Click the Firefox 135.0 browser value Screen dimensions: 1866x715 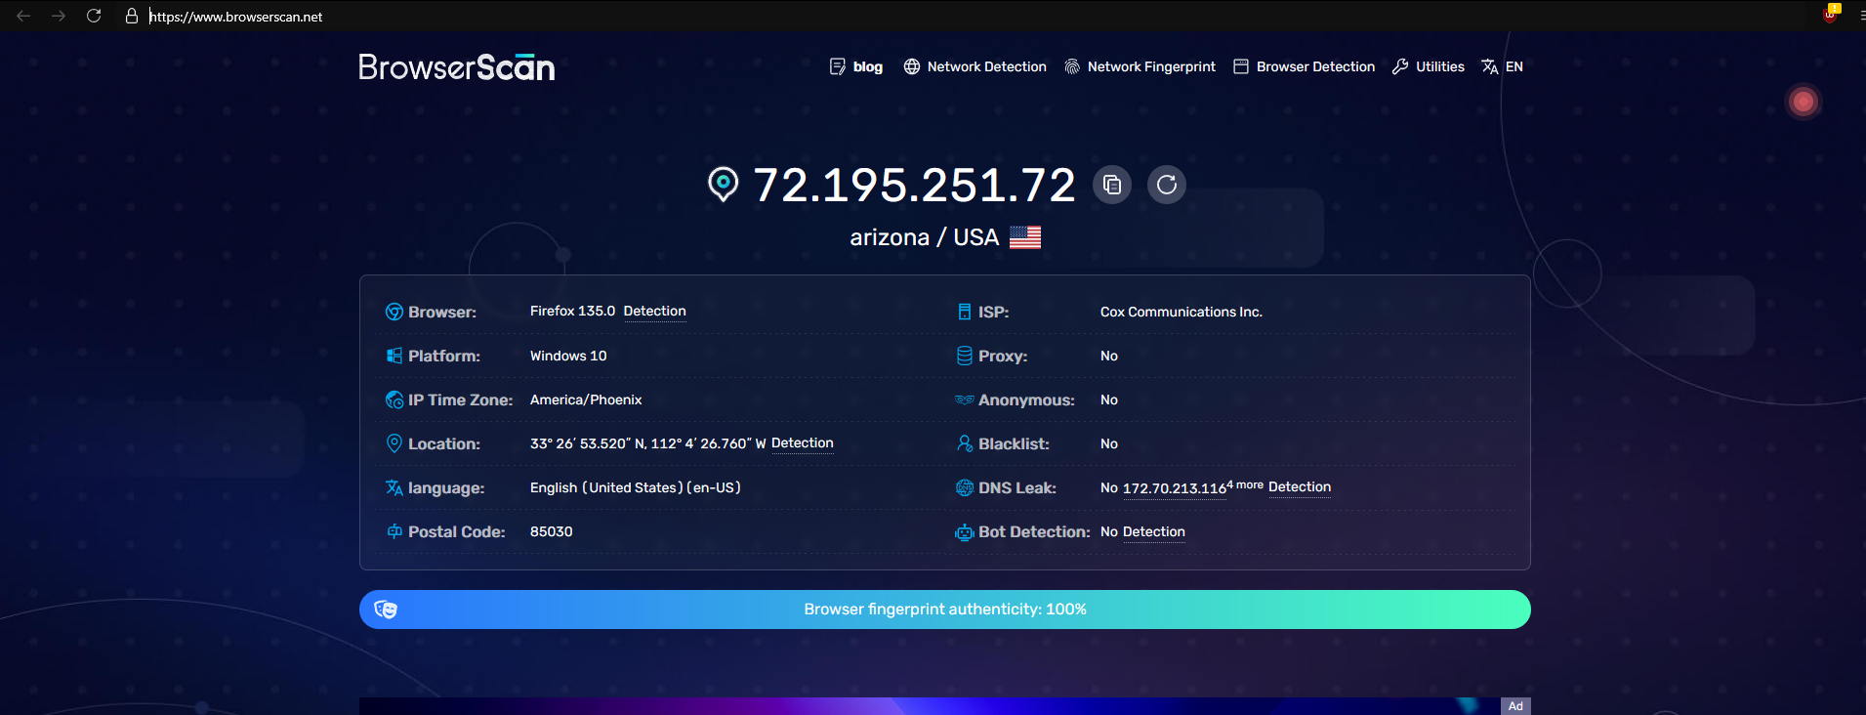573,311
